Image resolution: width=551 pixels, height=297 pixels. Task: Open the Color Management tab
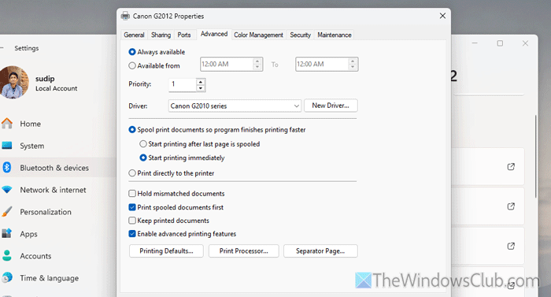tap(259, 35)
